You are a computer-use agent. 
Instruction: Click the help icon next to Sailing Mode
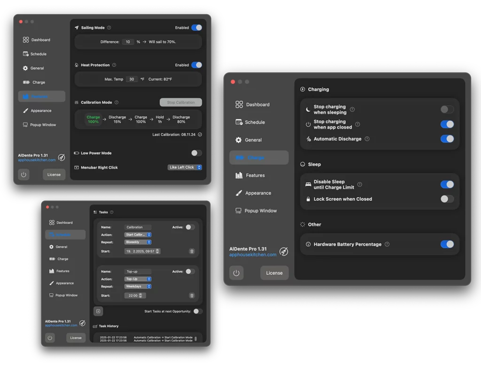tap(109, 28)
